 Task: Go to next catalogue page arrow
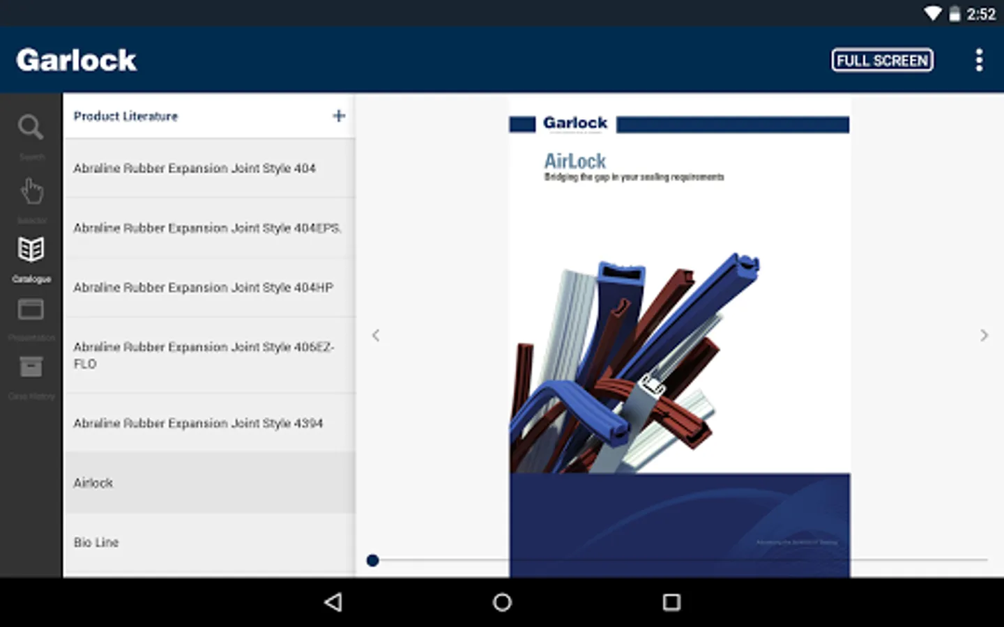[984, 335]
